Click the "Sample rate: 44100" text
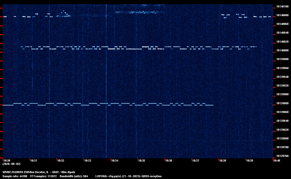291x179 pixels. (15, 176)
